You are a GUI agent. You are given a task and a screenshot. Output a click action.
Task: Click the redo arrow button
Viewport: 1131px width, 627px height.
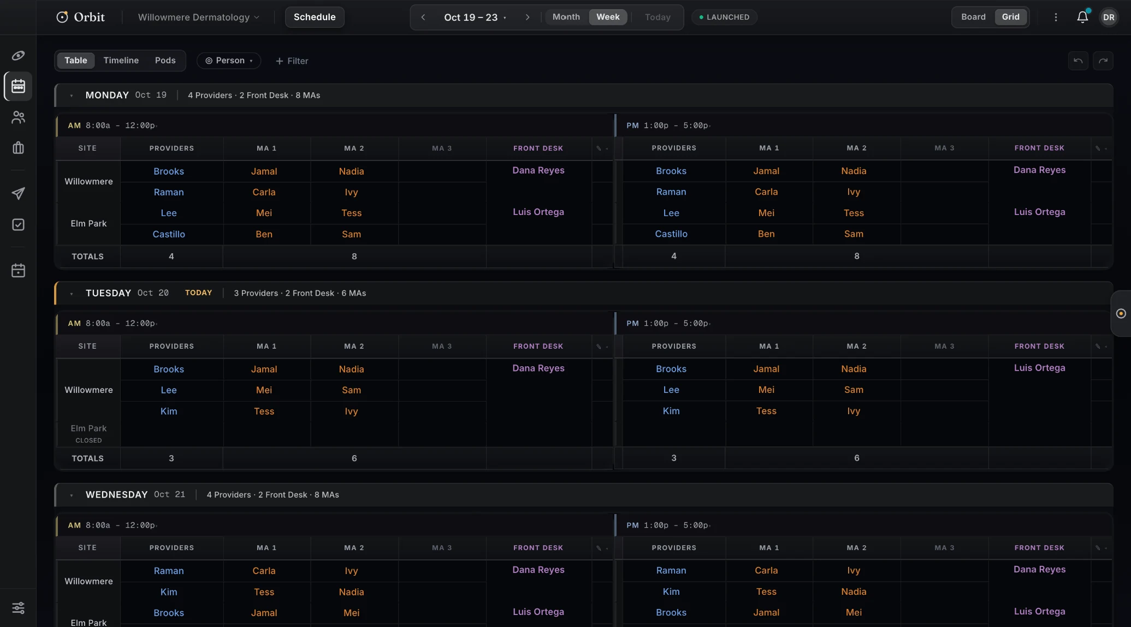coord(1103,61)
